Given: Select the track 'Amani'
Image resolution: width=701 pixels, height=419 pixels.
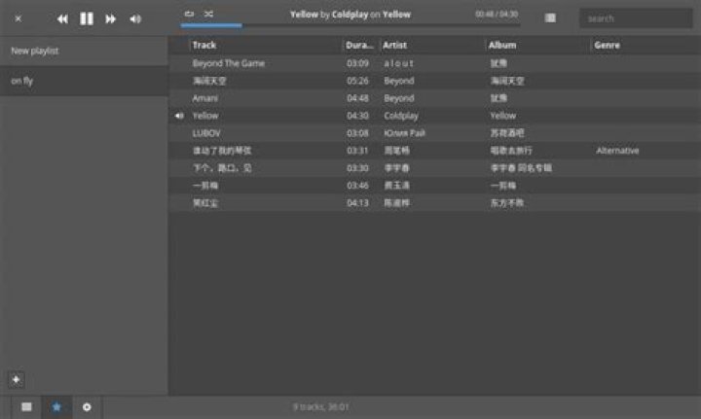Looking at the screenshot, I should click(204, 98).
